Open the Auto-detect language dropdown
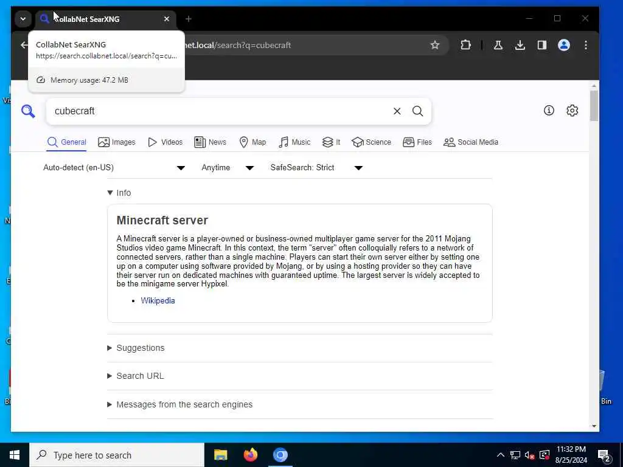This screenshot has height=467, width=623. point(114,168)
